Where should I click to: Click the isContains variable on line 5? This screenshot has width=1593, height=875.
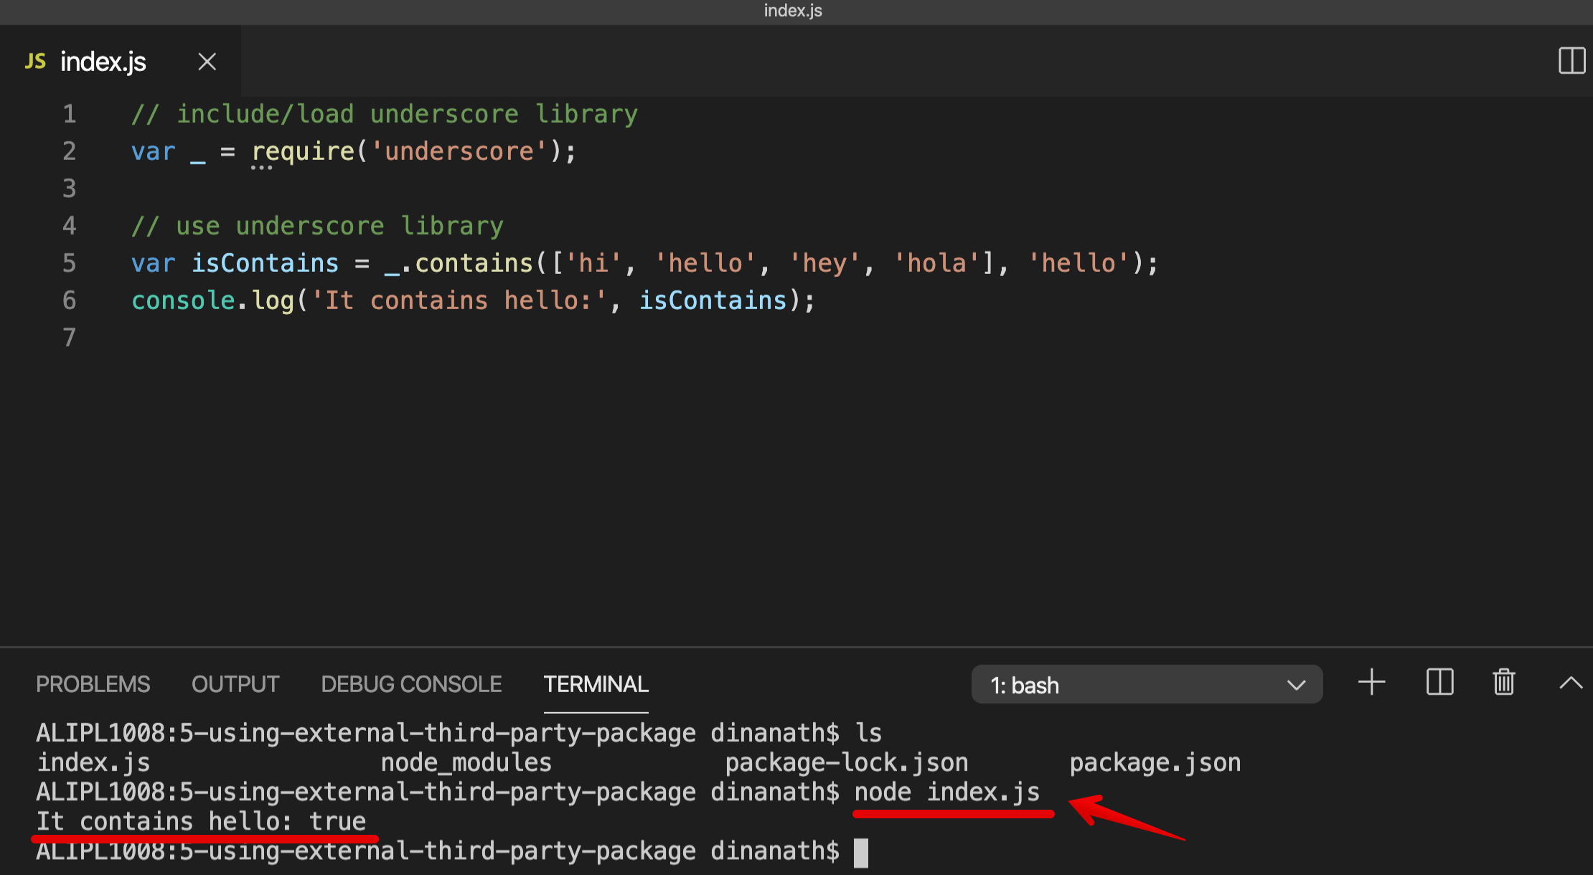[265, 263]
